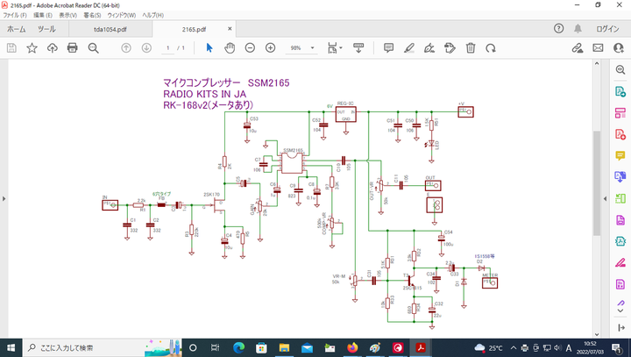Click the zoom in plus button
Screen dimensions: 631x357
point(269,47)
